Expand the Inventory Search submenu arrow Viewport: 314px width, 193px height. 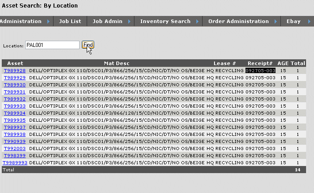click(x=197, y=21)
